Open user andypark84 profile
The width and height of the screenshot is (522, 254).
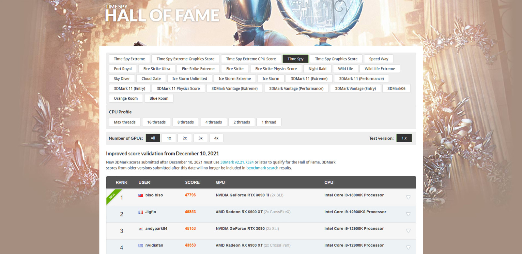[156, 229]
